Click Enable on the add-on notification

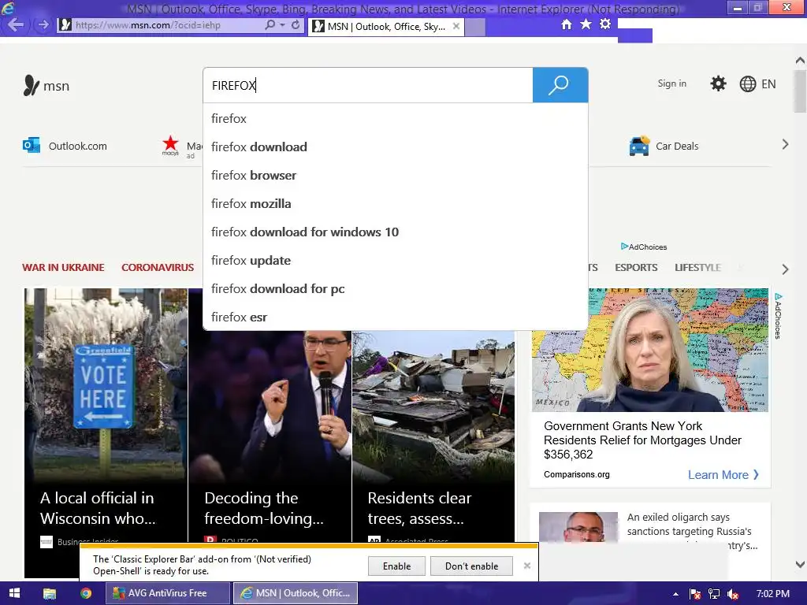pos(397,566)
